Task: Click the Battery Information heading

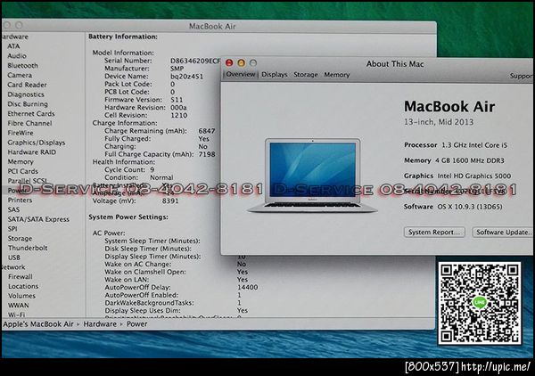Action: click(x=123, y=37)
